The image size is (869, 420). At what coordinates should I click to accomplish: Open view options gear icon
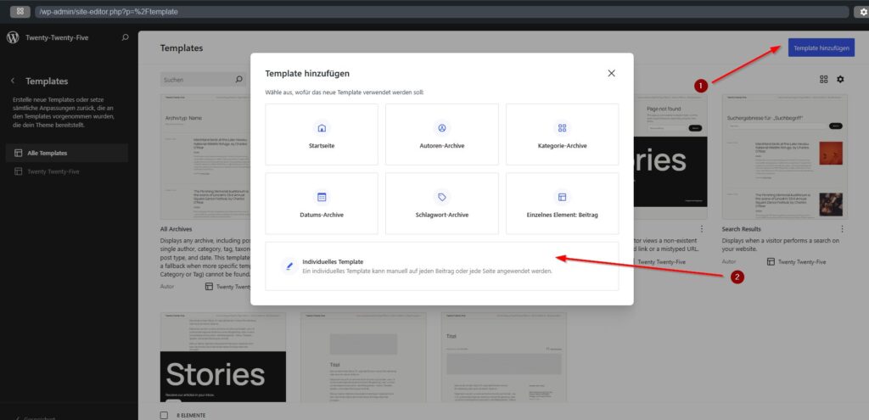click(x=840, y=79)
